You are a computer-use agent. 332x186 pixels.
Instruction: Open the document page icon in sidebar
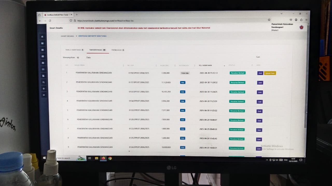click(x=43, y=76)
